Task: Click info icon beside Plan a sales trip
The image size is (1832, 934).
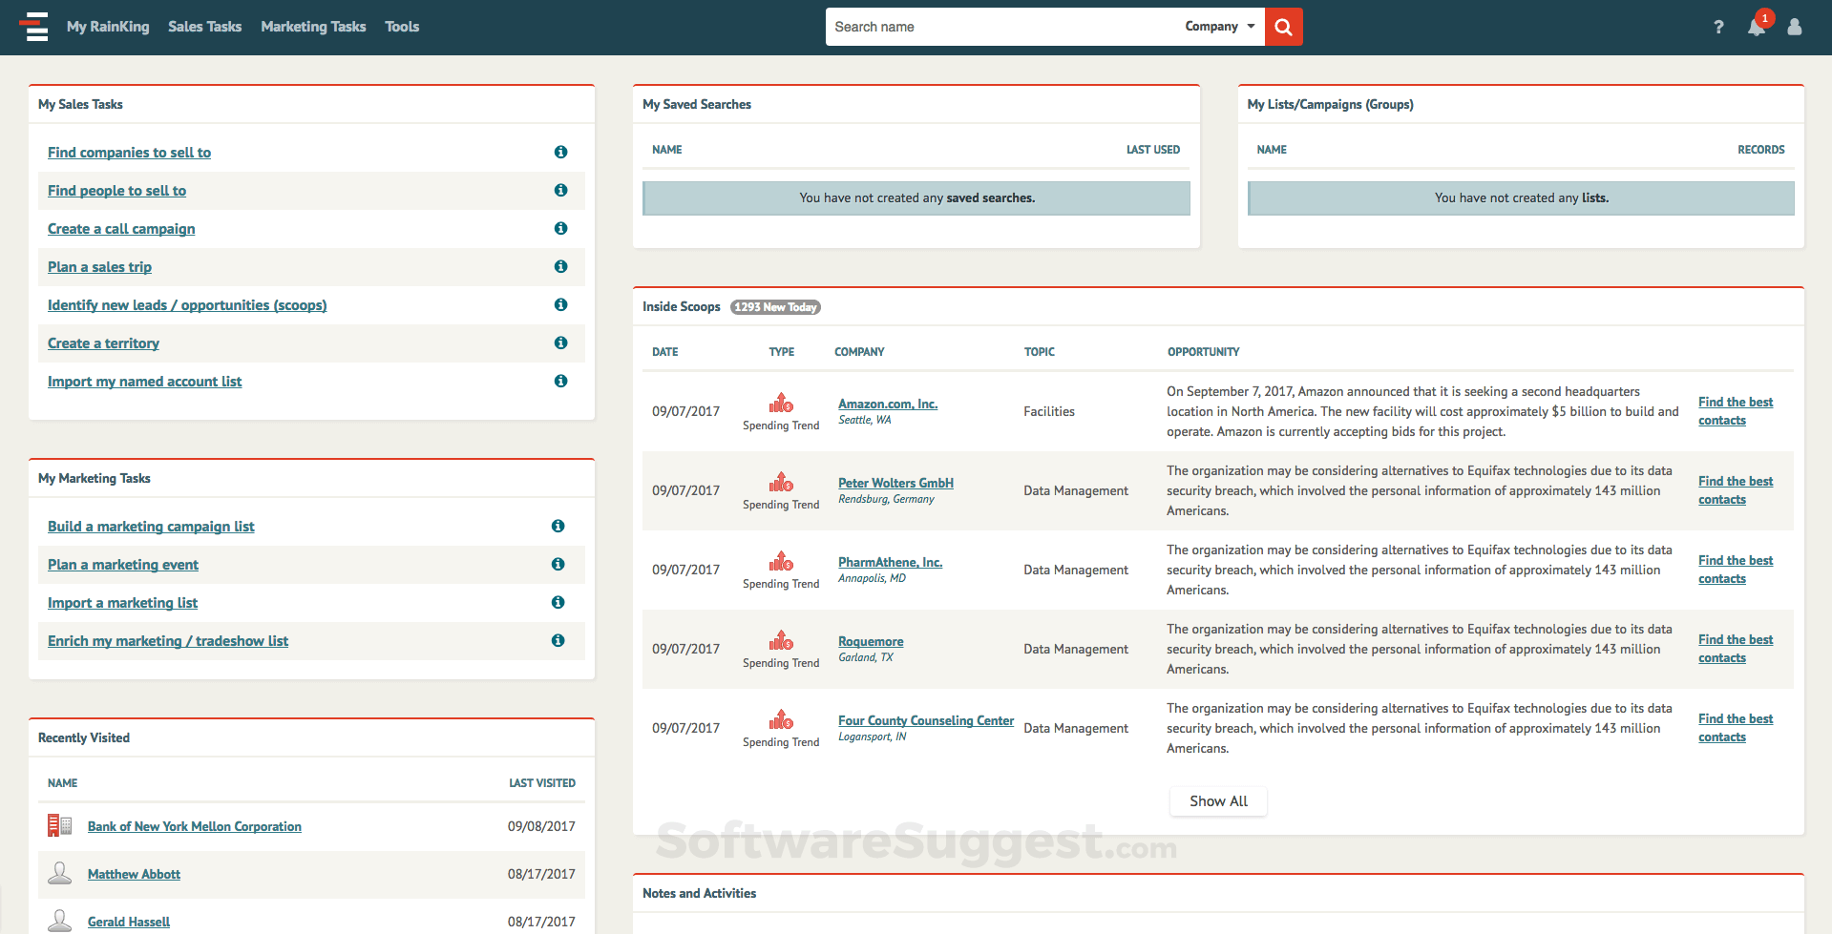Action: [560, 266]
